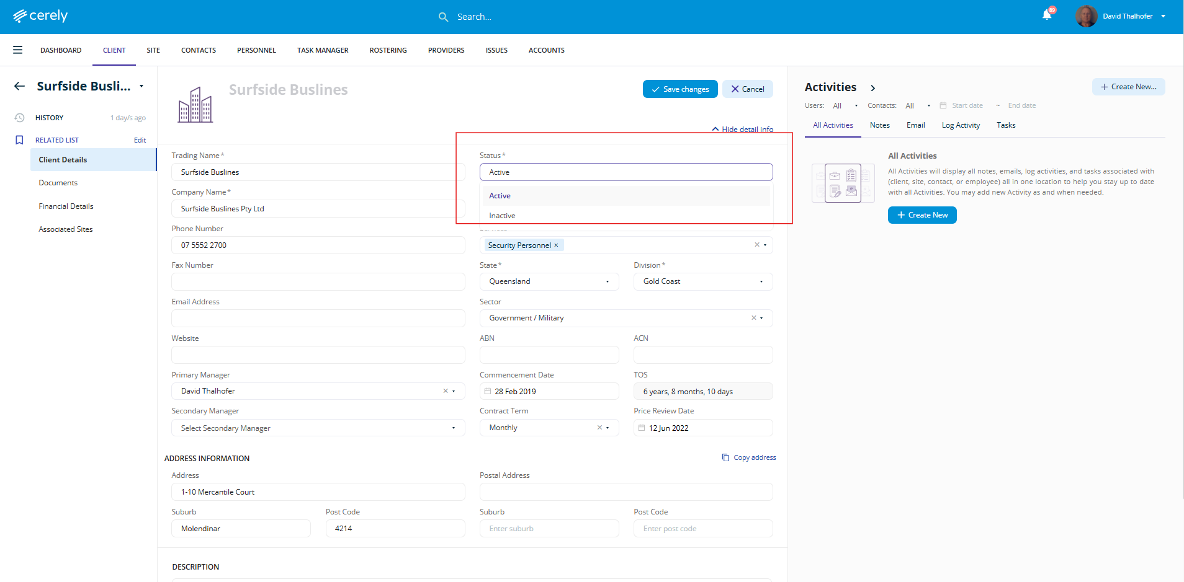Click the Copy address icon
This screenshot has height=582, width=1184.
pos(725,457)
